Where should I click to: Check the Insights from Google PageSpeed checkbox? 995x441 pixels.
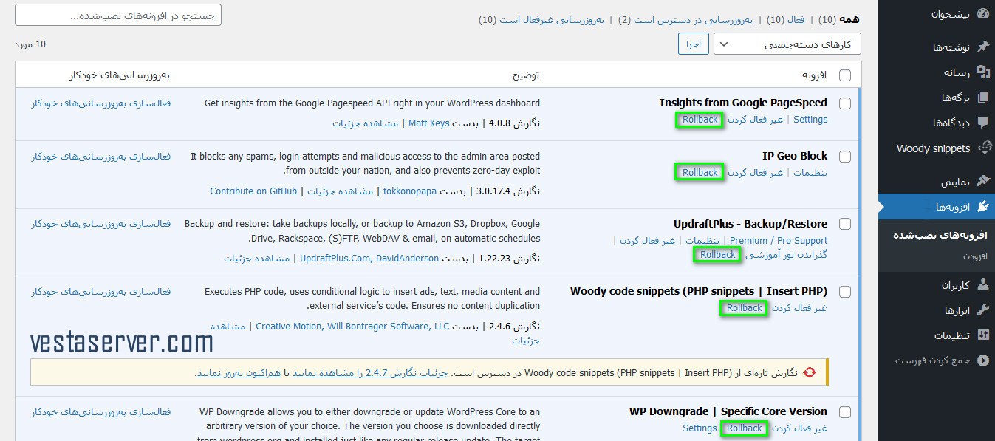(x=845, y=103)
